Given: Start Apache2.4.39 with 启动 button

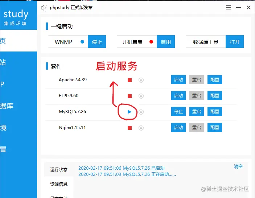Looking at the screenshot, I should (178, 80).
